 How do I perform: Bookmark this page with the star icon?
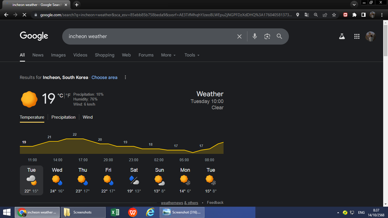334,15
